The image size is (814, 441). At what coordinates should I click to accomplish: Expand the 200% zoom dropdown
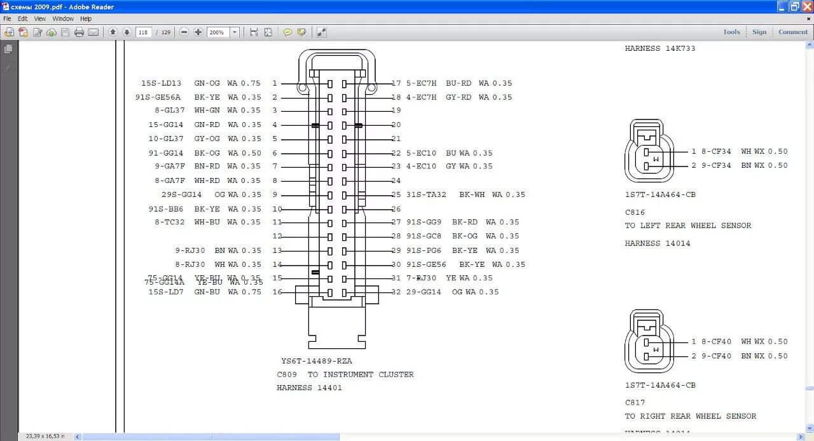pos(235,32)
